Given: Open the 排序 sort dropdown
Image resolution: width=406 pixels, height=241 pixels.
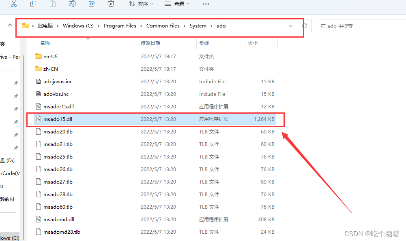Looking at the screenshot, I should [141, 4].
